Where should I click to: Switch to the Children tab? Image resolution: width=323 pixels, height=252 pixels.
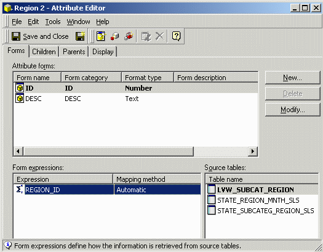tap(44, 52)
